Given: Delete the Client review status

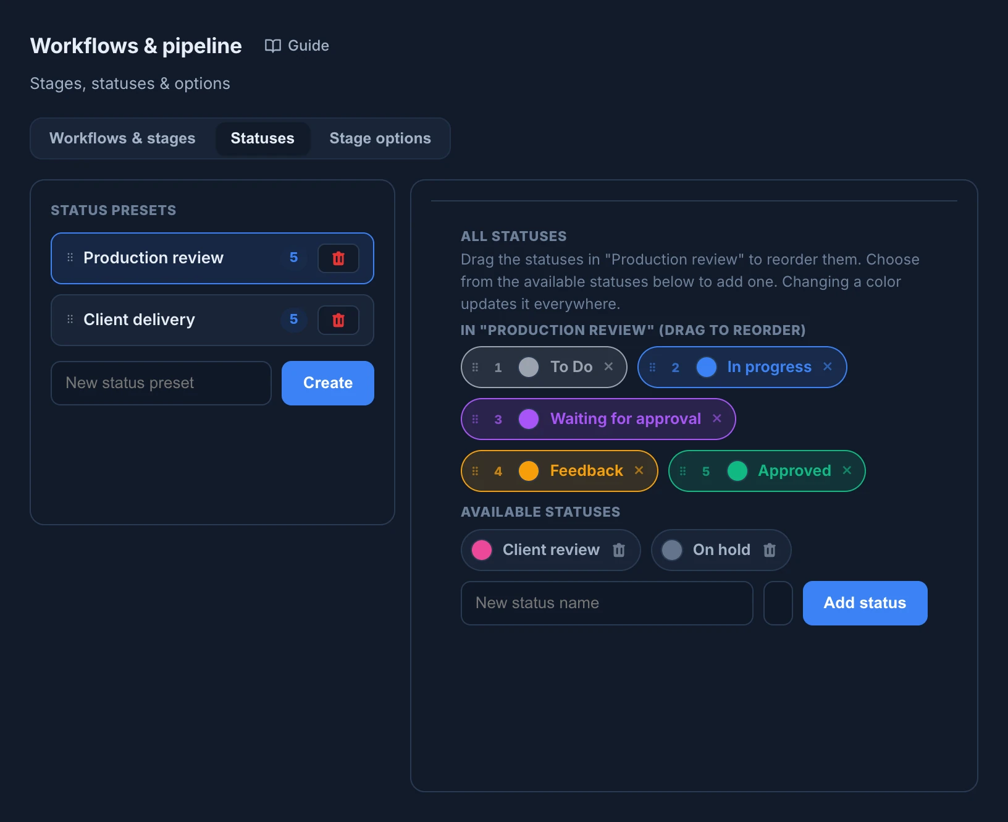Looking at the screenshot, I should [619, 550].
